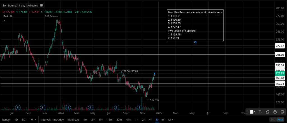Viewport: 287px width, 123px height.
Task: Click the 137.03 low price callout
Action: click(155, 100)
